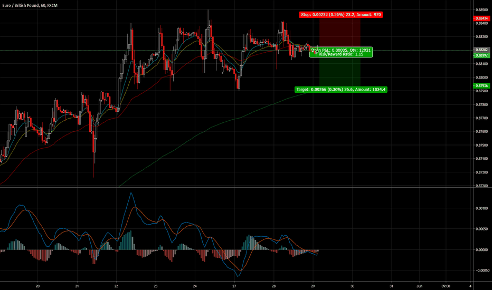Click the red stop-loss zone of the position
Image resolution: width=492 pixels, height=290 pixels.
340,34
